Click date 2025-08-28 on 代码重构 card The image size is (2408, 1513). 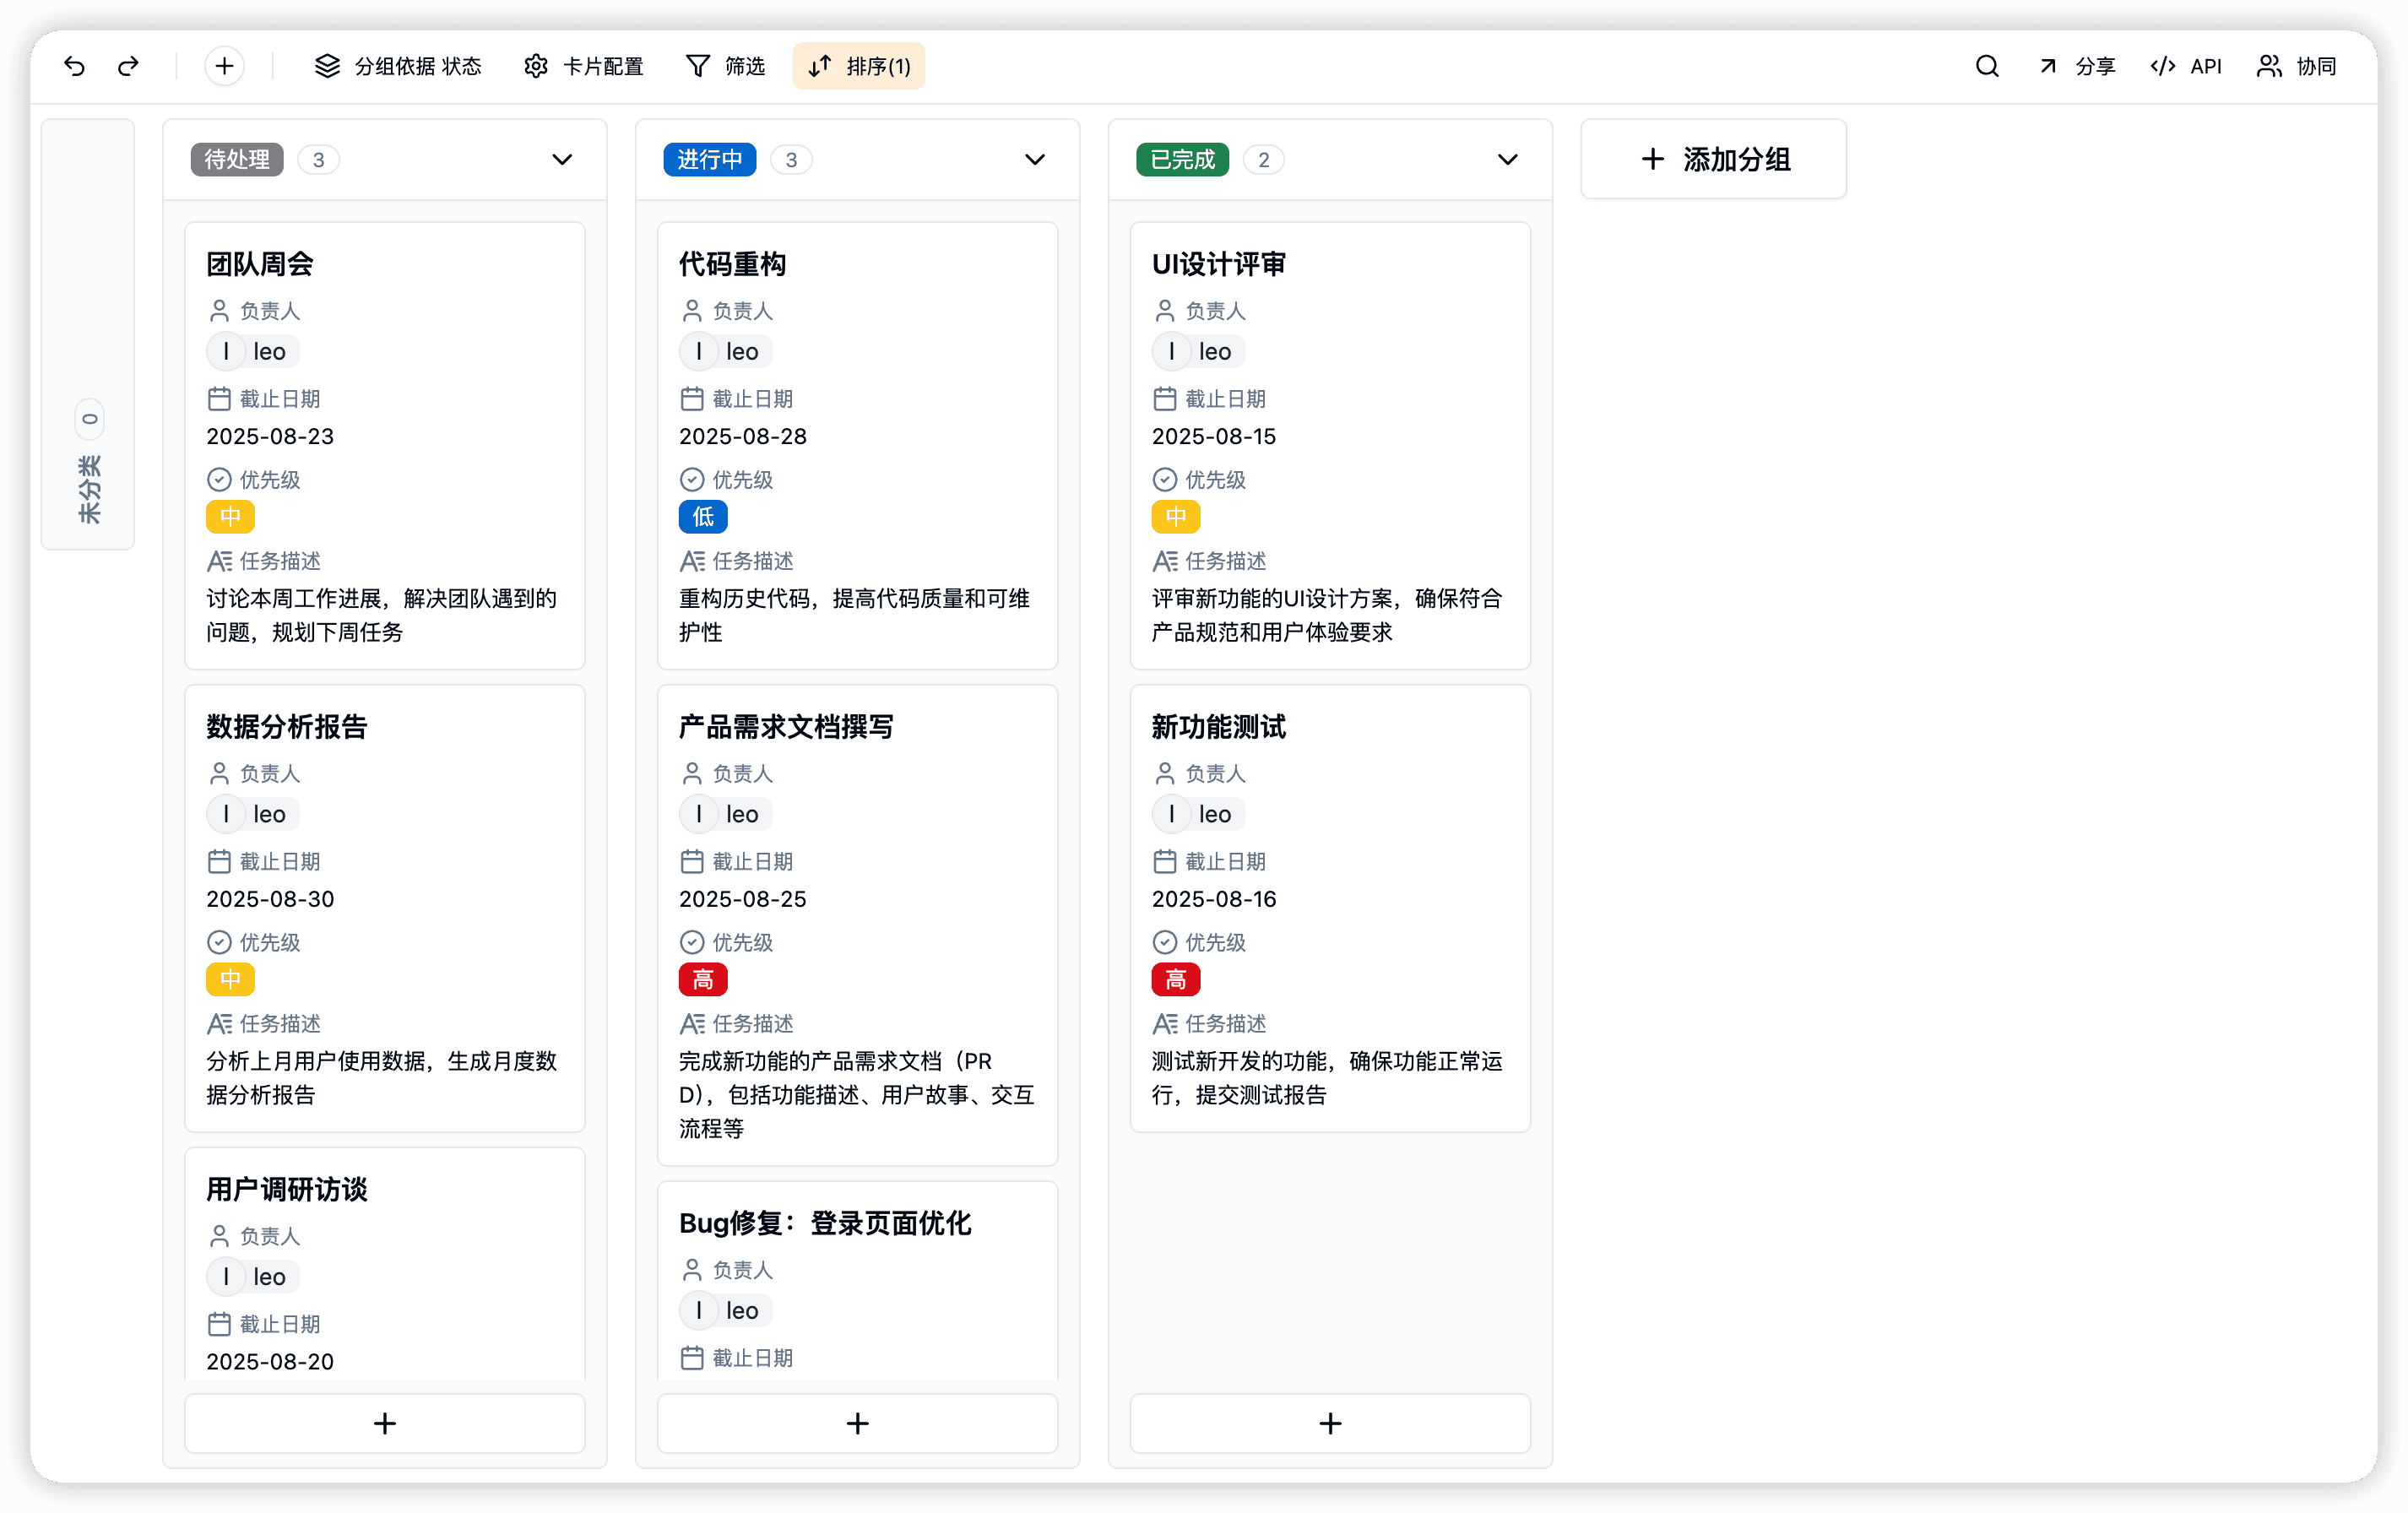pyautogui.click(x=743, y=437)
